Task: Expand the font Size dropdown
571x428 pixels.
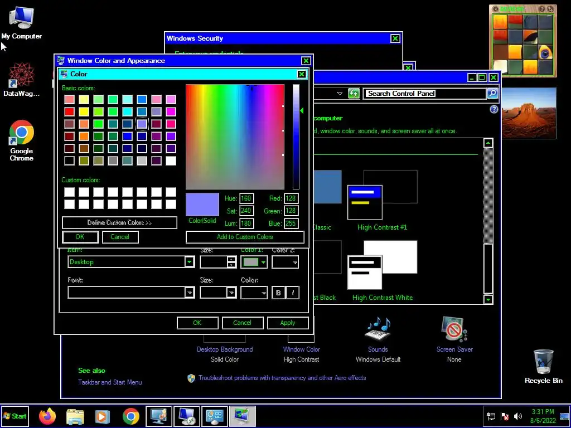Action: coord(231,293)
